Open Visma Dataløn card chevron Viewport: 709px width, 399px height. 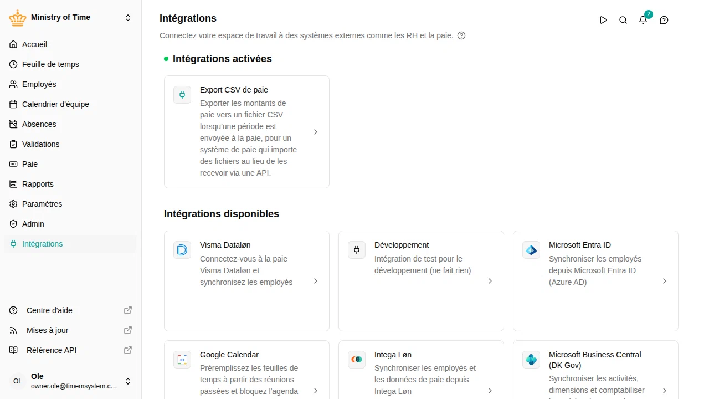point(316,281)
